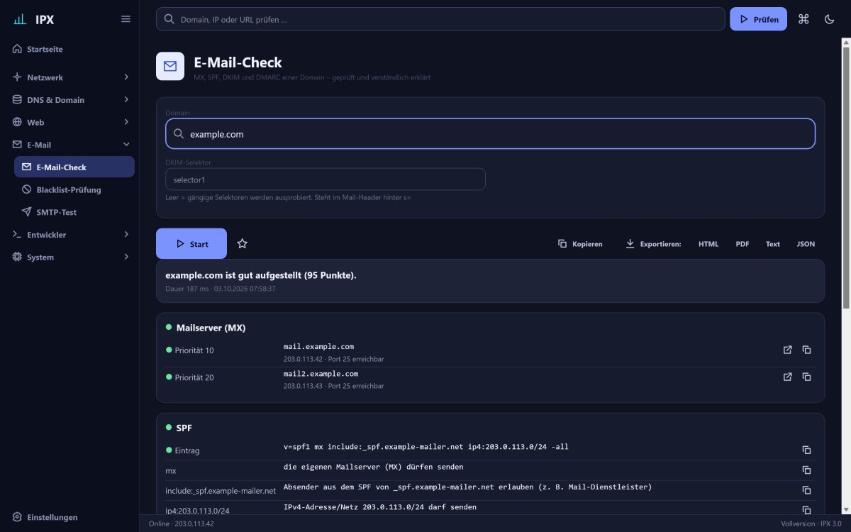
Task: Click the Domain input with example.com
Action: (x=490, y=133)
